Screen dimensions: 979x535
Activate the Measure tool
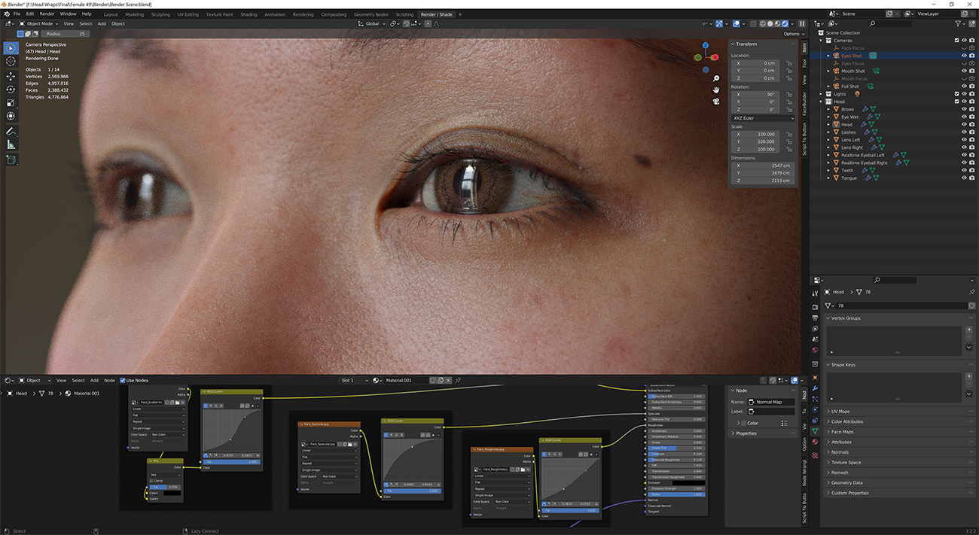pos(11,144)
